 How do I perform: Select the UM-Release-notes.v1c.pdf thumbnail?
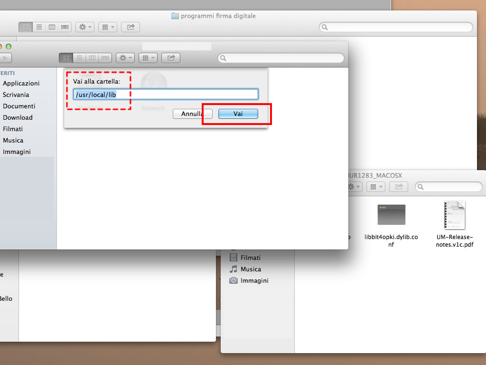tap(454, 215)
